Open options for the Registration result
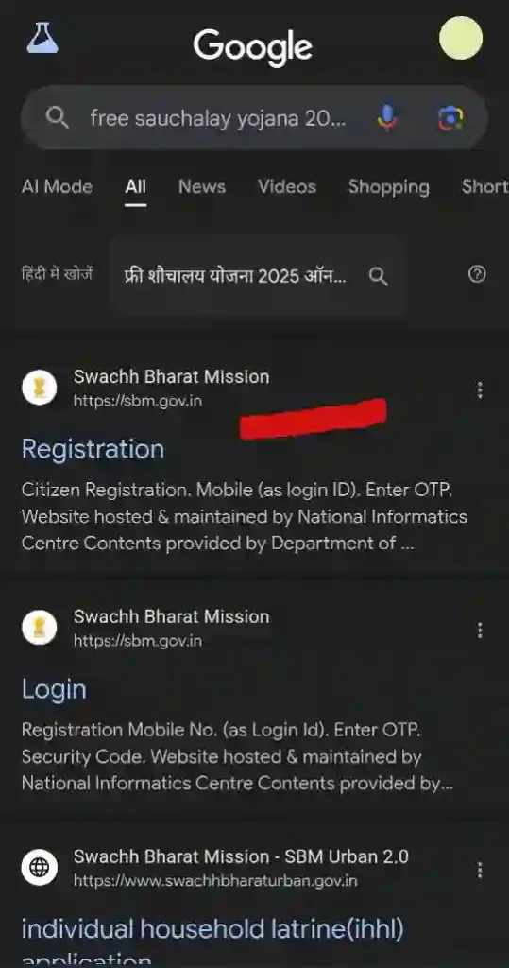This screenshot has width=509, height=968. [x=480, y=390]
